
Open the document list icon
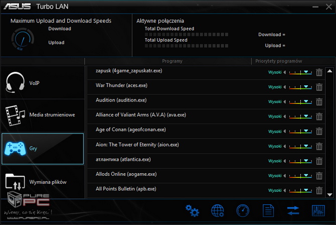(268, 211)
